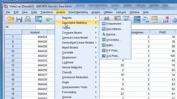Expand the Correlate submenu
Image resolution: width=177 pixels, height=99 pixels.
pos(77,53)
